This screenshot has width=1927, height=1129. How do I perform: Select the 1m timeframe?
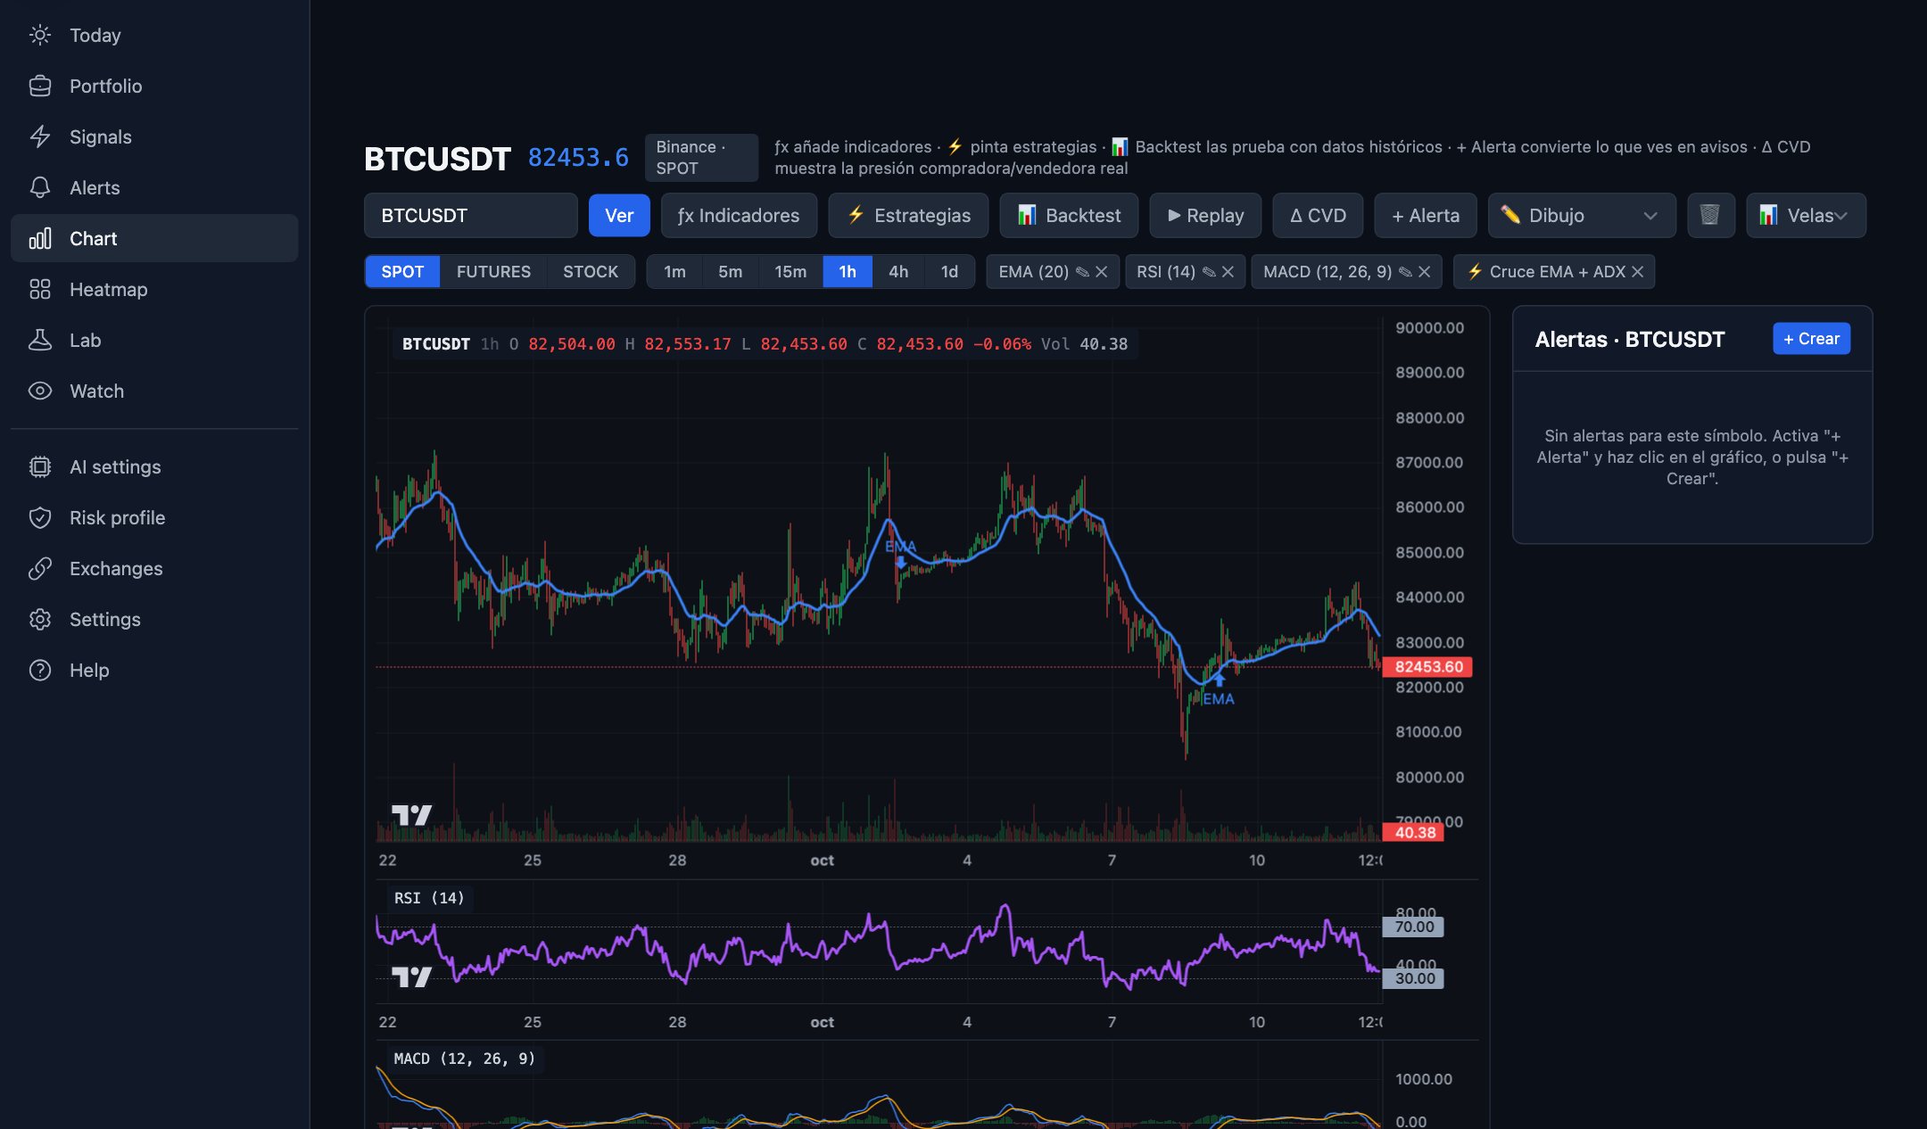674,272
